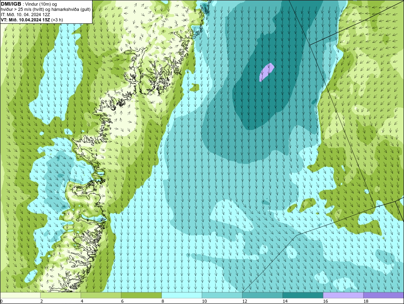Click the "VT: Mið. 10.04.2024 15Z (+3 h)" line

tap(32, 19)
